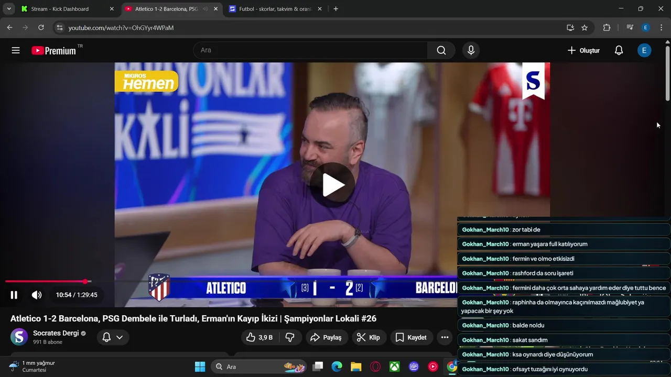Mute the video using the speaker icon
Viewport: 671px width, 377px height.
[x=37, y=295]
